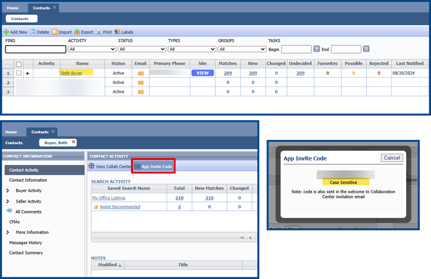Click Beth Buyer's email envelope icon
The image size is (431, 279).
click(141, 73)
